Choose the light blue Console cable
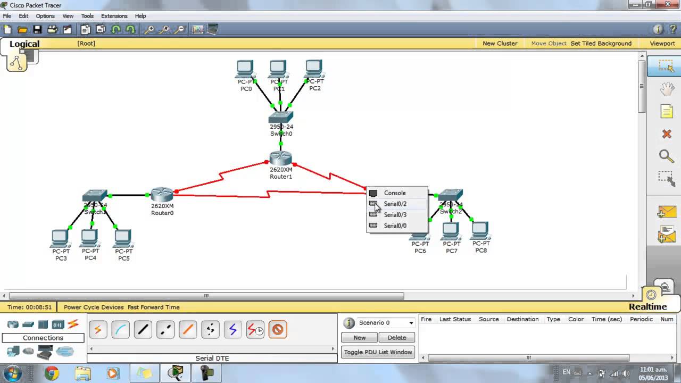The image size is (681, 383). (121, 330)
